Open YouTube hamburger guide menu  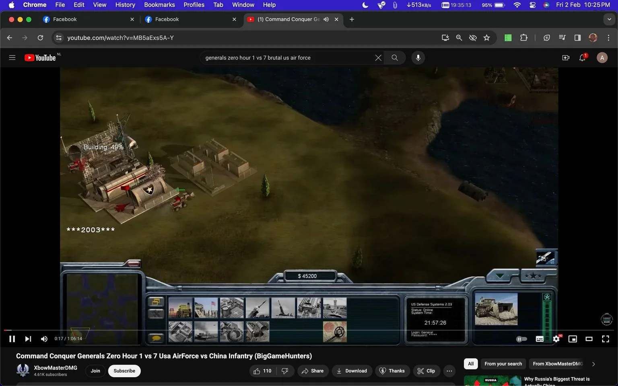(12, 58)
